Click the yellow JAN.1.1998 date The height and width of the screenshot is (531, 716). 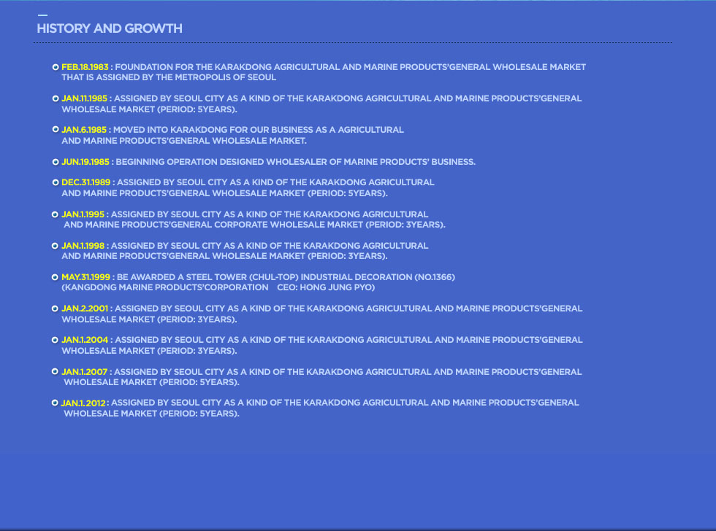point(83,246)
